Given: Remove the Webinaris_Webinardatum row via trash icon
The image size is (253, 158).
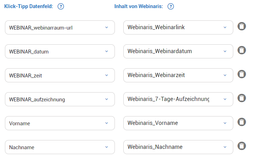Looking at the screenshot, I should (241, 50).
